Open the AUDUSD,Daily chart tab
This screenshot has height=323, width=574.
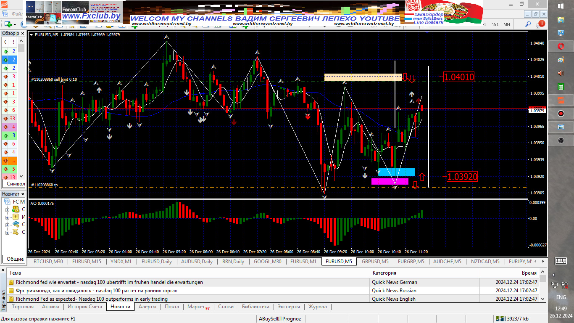click(197, 261)
